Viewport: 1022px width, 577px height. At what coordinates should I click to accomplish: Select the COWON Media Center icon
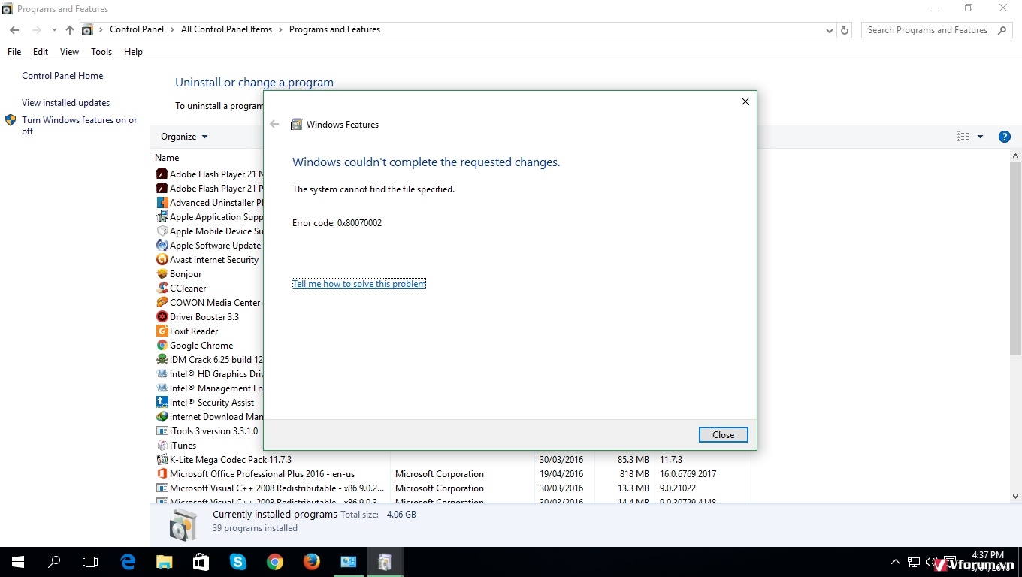point(162,303)
